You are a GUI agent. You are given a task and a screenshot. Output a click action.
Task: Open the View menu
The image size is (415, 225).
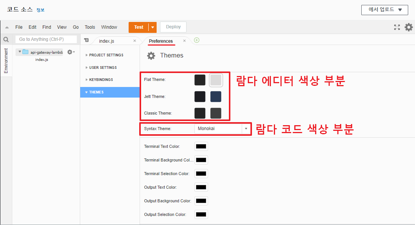pyautogui.click(x=62, y=27)
